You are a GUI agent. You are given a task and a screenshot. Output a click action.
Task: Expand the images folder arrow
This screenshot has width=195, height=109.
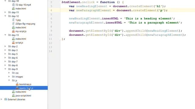(x=9, y=77)
